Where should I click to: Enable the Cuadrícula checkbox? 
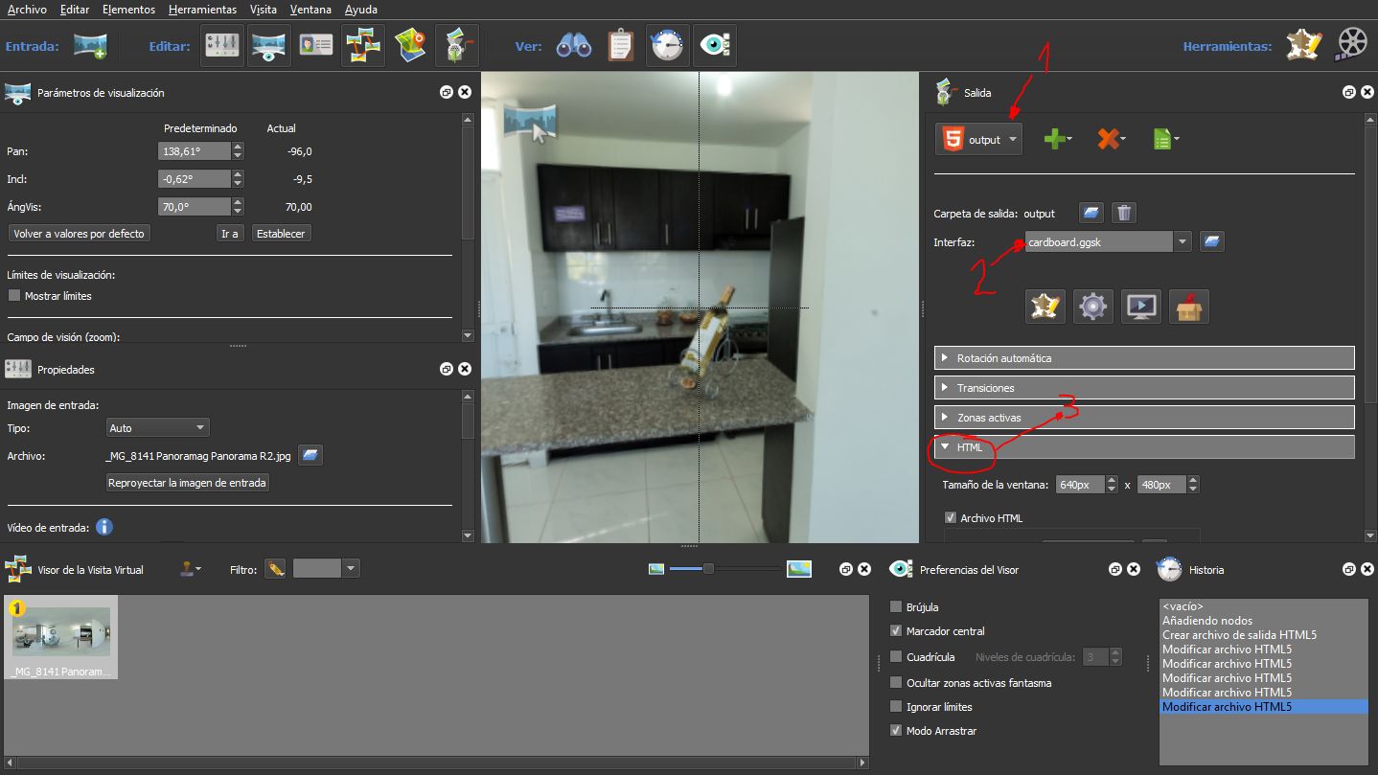896,656
